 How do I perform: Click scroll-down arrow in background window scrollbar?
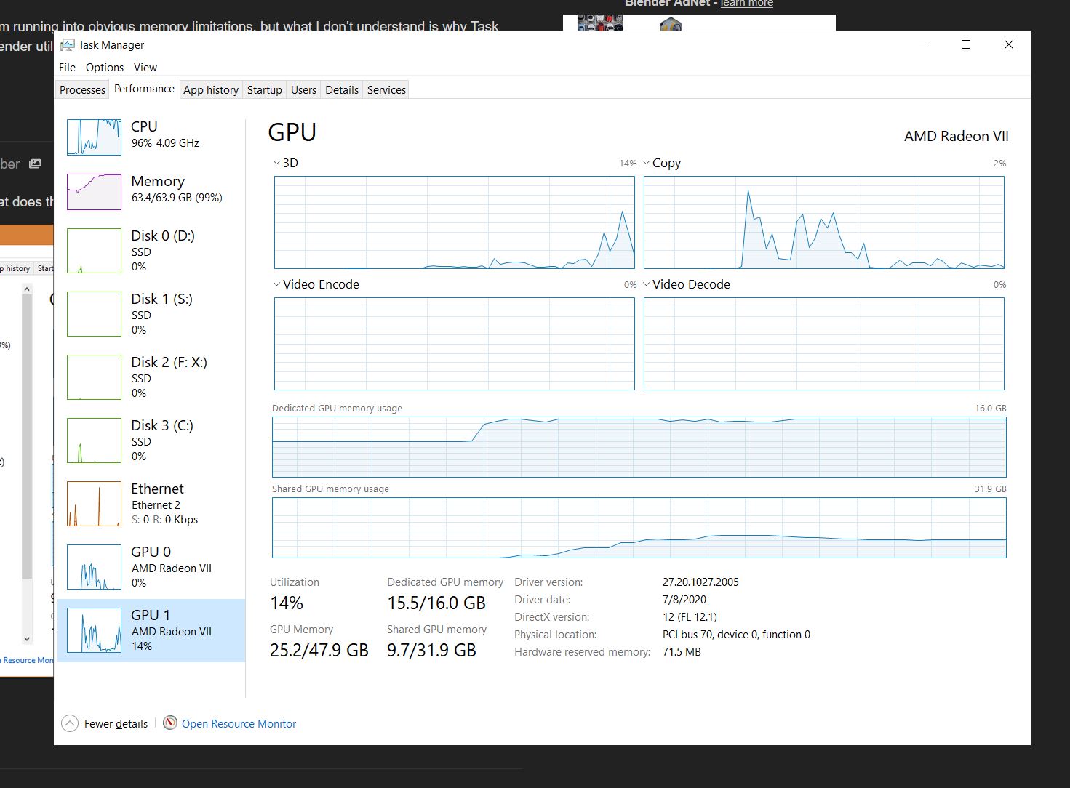[27, 639]
